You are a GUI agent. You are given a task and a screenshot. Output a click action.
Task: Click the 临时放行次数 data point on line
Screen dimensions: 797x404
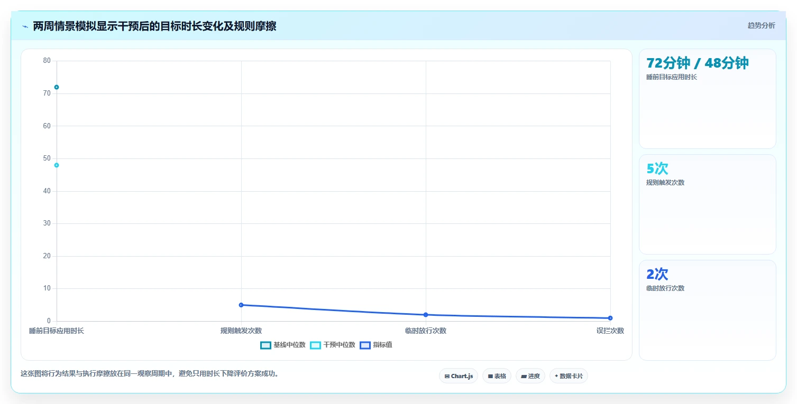click(426, 315)
